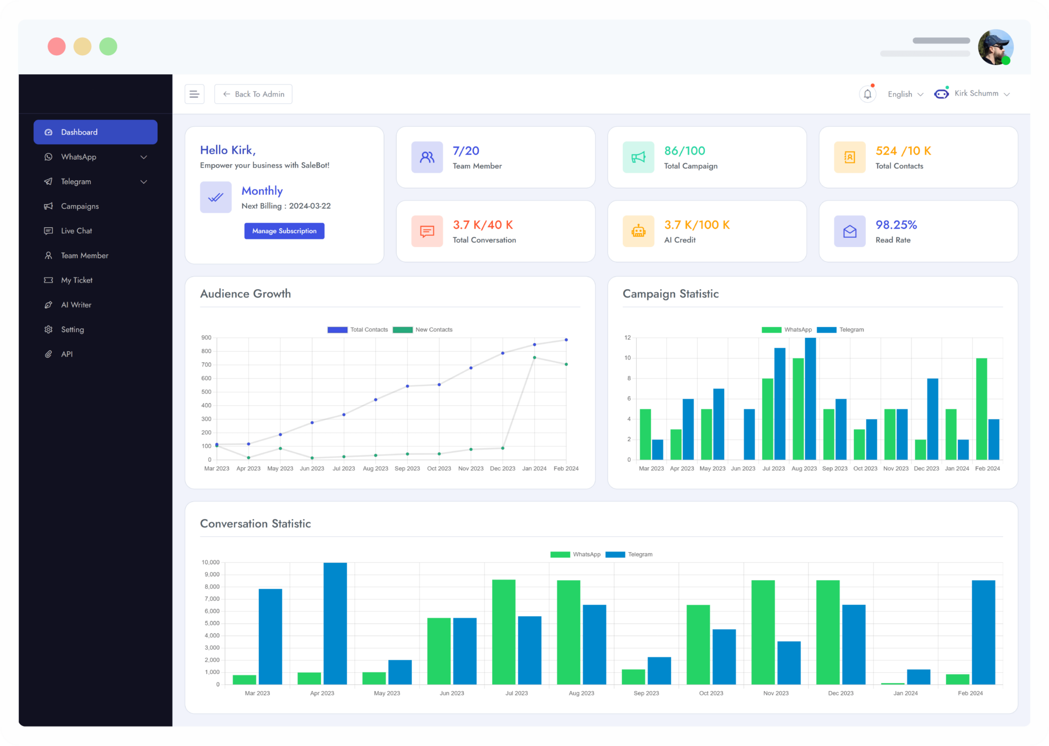
Task: Click the Manage Subscription button
Action: [284, 231]
